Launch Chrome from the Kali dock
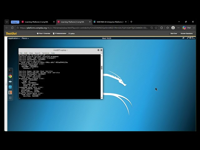 point(10,76)
